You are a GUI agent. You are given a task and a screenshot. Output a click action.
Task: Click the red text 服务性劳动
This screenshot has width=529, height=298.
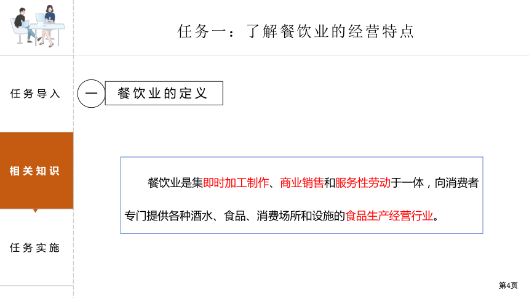pyautogui.click(x=363, y=183)
